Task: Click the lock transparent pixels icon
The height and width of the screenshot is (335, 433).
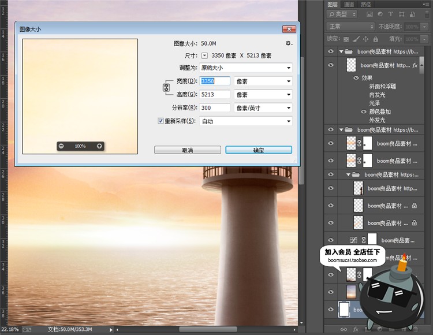Action: [x=346, y=39]
